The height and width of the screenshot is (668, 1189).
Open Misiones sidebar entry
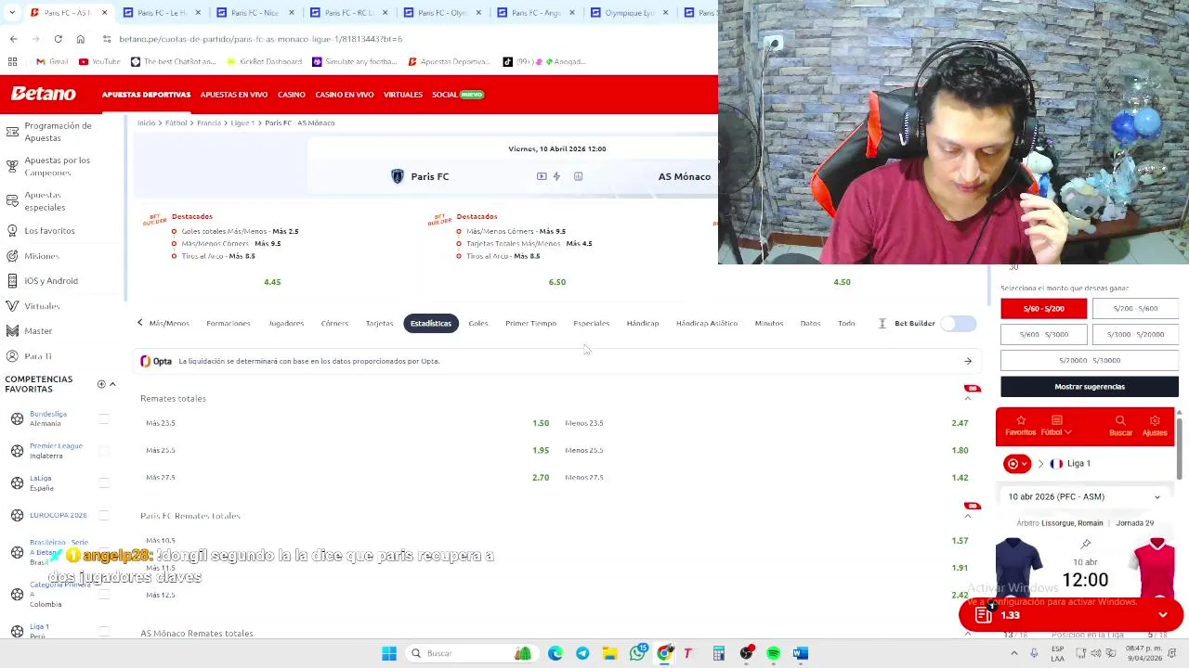(x=42, y=256)
